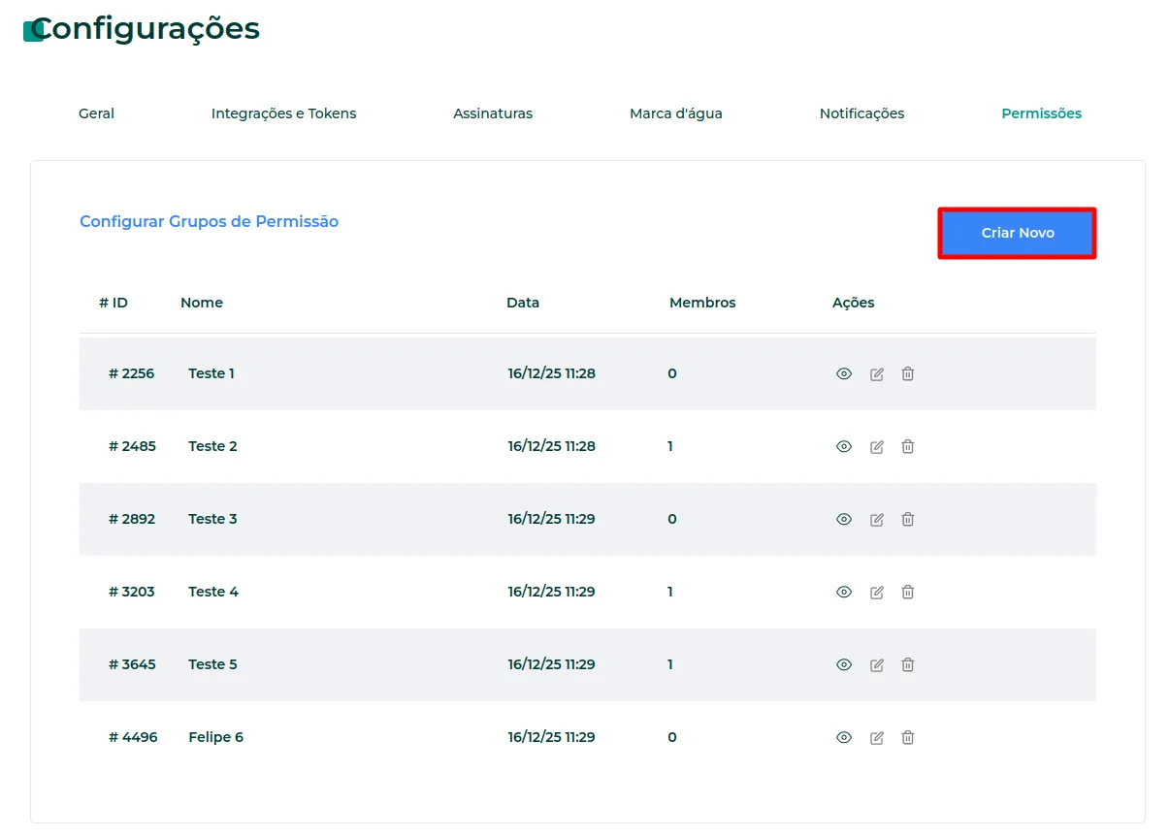View the Teste 2 group details
1170x837 pixels.
pyautogui.click(x=844, y=446)
